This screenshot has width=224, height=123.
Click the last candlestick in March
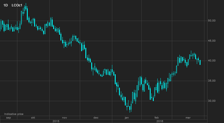coord(200,62)
